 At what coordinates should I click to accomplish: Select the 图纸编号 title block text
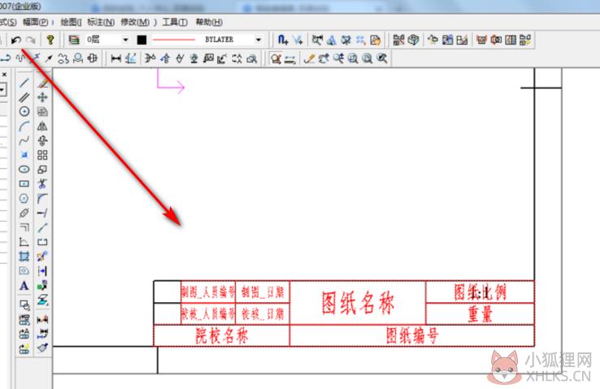pos(411,336)
